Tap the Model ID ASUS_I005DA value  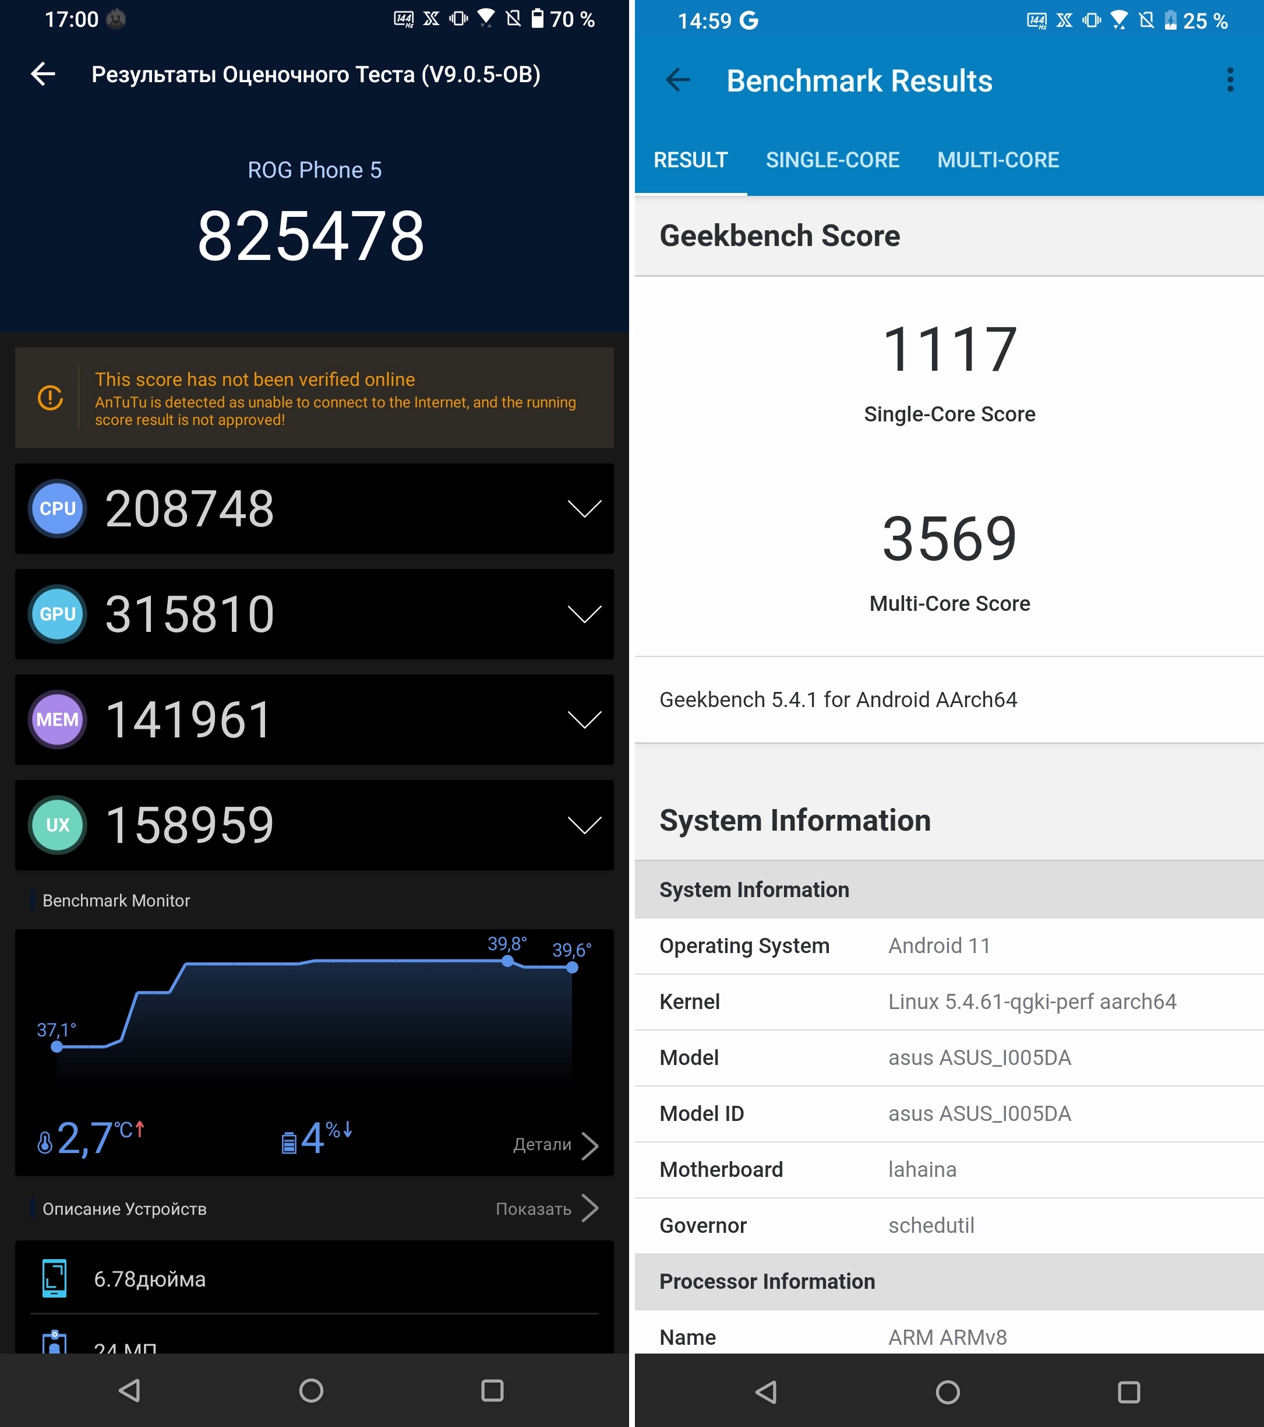click(979, 1113)
